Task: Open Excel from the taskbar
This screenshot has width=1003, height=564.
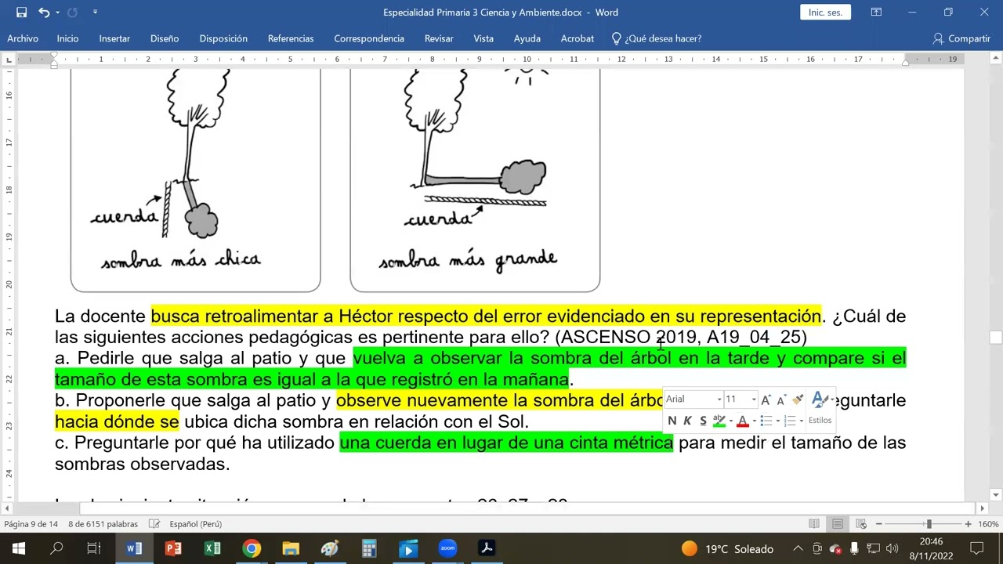Action: tap(212, 548)
